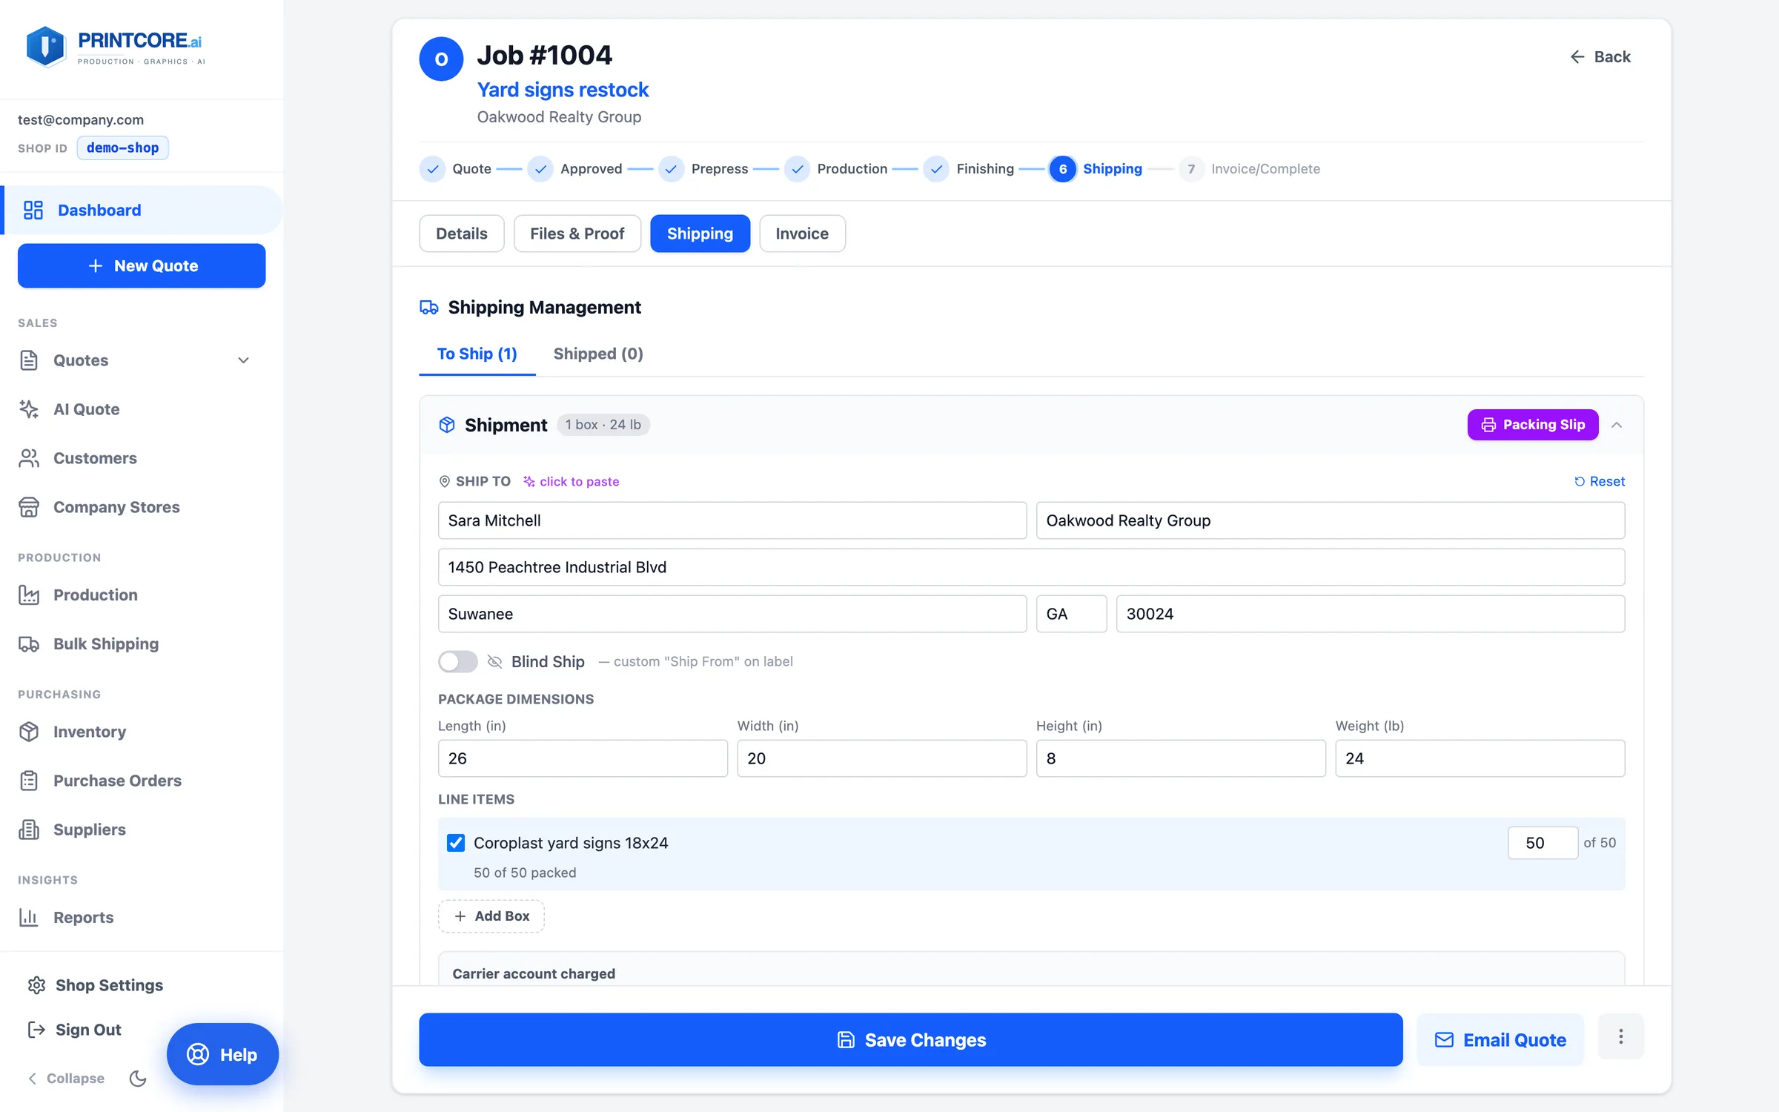Reset the Ship To address
Viewport: 1779px width, 1112px height.
click(1600, 482)
